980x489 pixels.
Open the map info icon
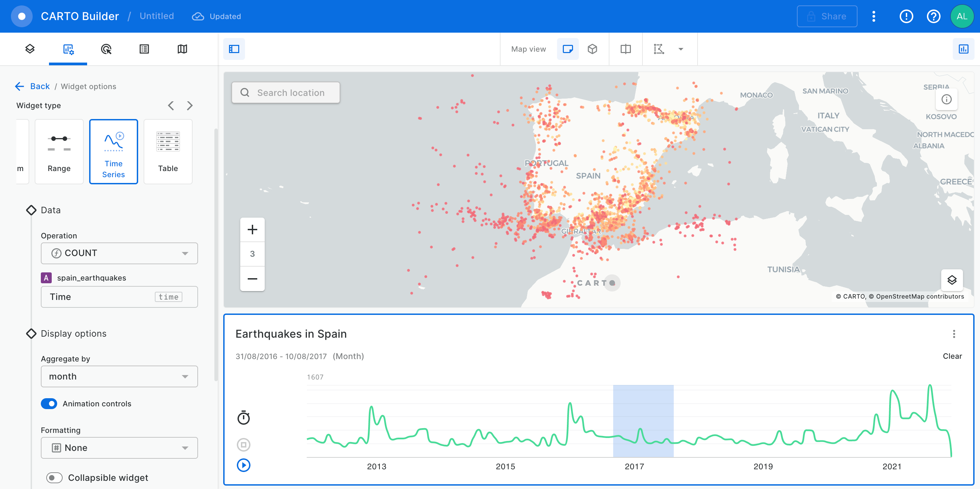(x=946, y=99)
